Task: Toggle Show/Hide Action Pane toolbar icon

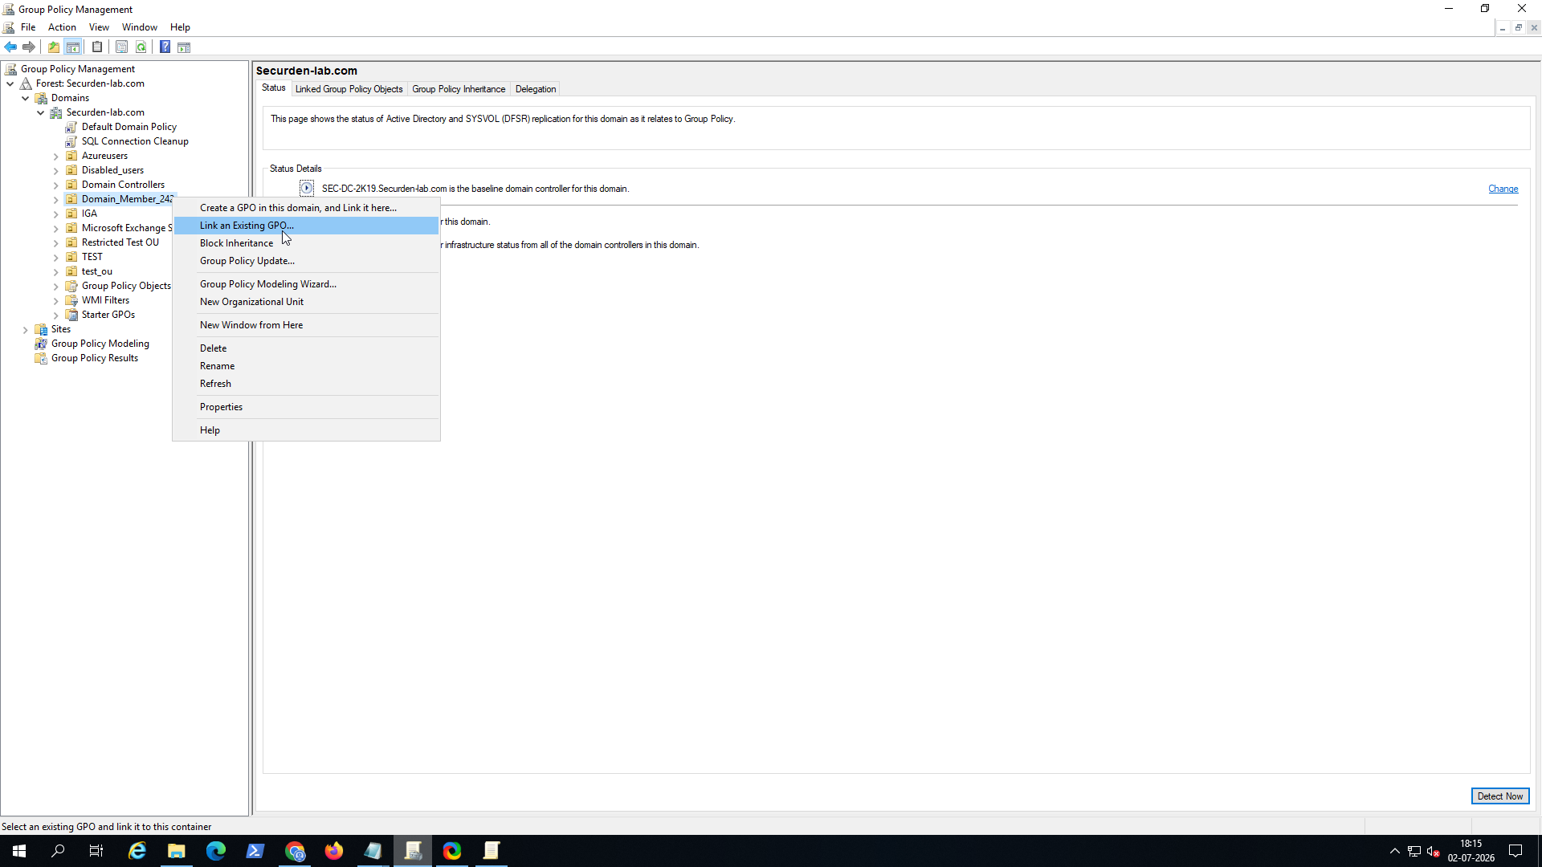Action: pos(184,47)
